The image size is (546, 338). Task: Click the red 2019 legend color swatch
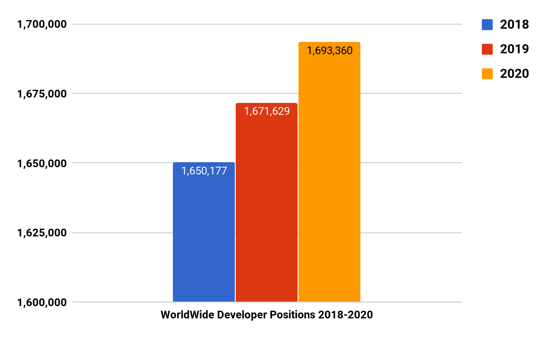click(487, 49)
